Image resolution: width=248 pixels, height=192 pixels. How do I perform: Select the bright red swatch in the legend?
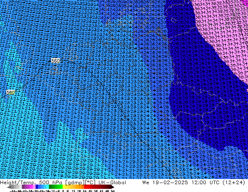(85, 187)
